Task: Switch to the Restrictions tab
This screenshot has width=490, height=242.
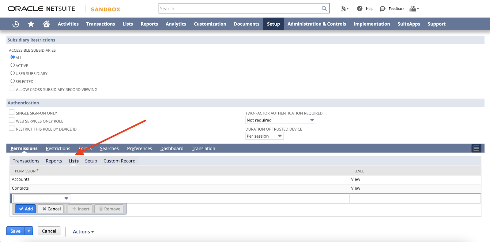Action: coord(58,148)
